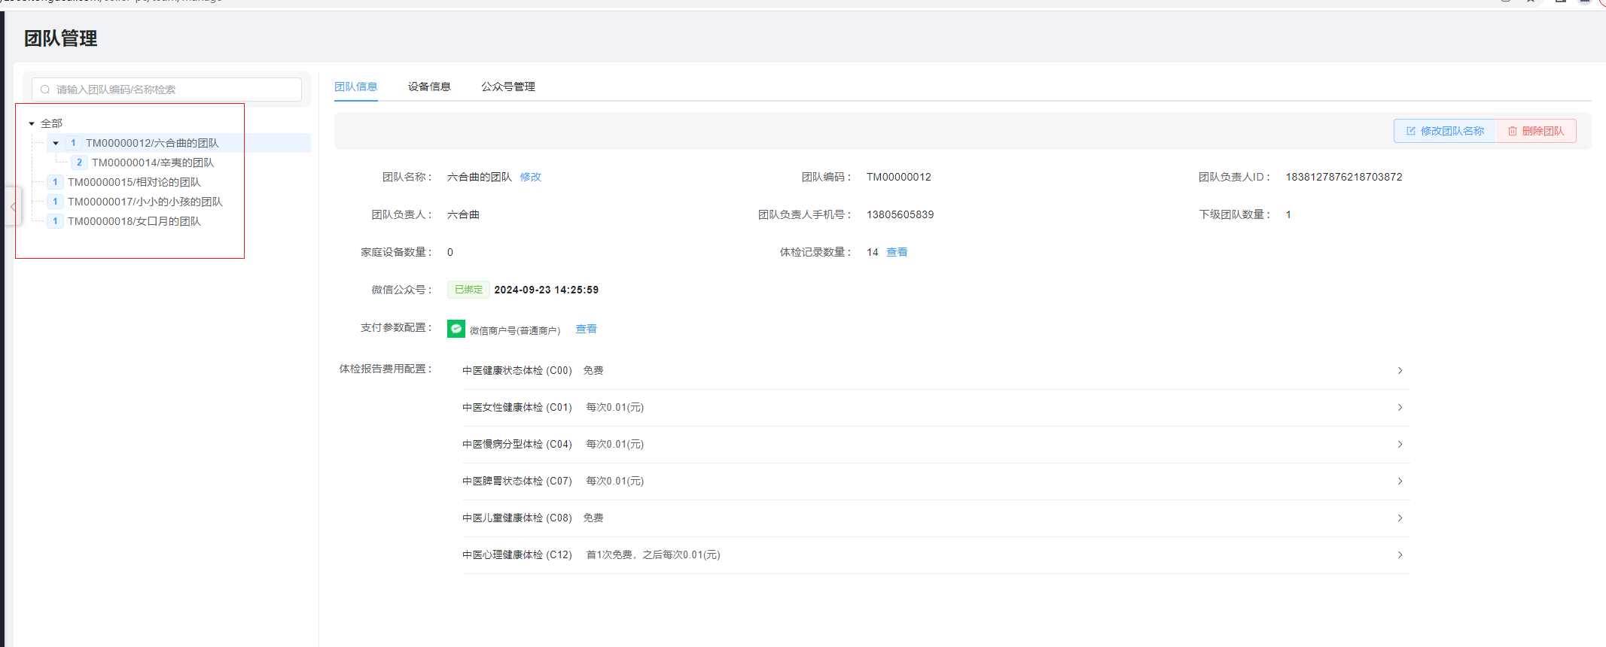Click the level badge 2 beside 辛夷的团队
1606x647 pixels.
click(x=79, y=163)
